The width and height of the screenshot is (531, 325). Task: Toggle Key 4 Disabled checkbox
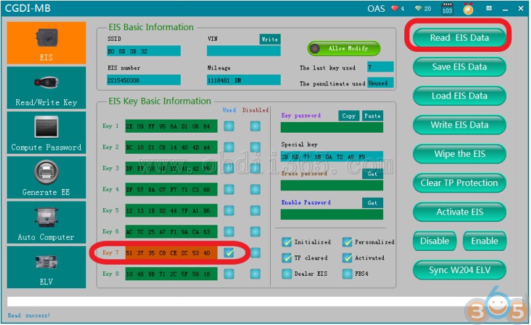(256, 189)
